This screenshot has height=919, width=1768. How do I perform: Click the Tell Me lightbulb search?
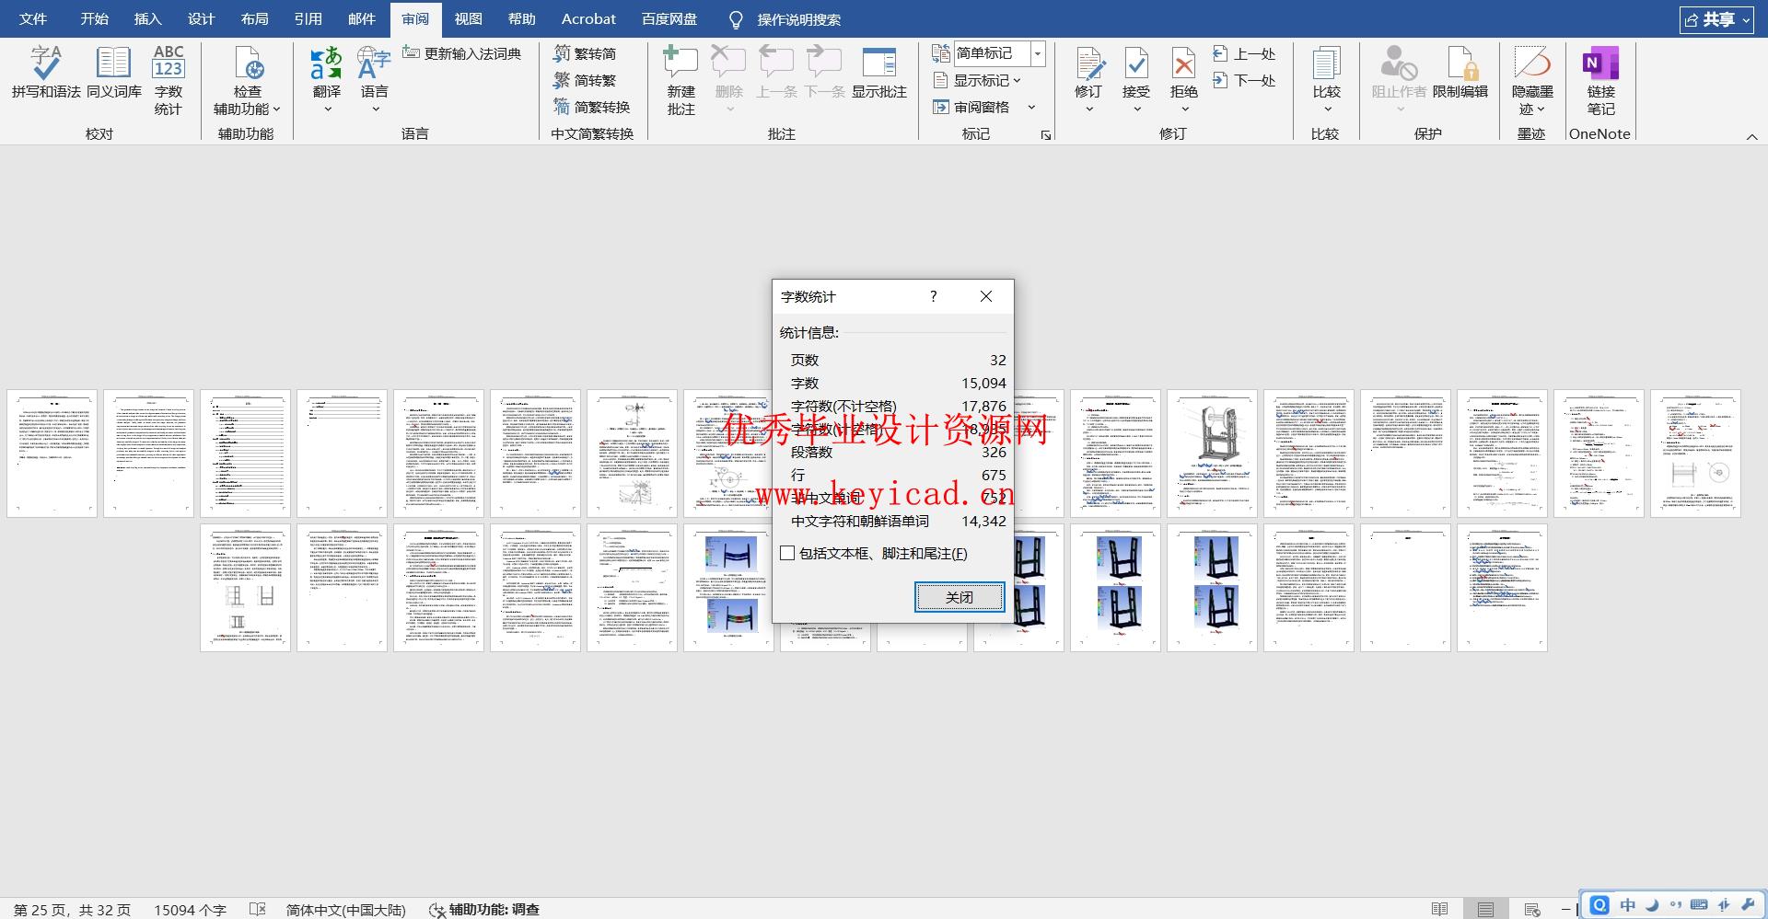click(x=736, y=19)
